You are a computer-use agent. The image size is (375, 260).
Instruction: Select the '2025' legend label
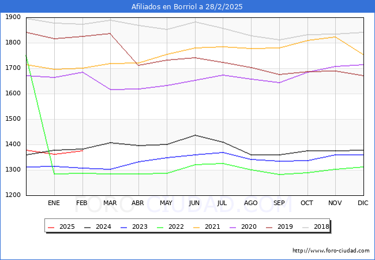pyautogui.click(x=67, y=226)
